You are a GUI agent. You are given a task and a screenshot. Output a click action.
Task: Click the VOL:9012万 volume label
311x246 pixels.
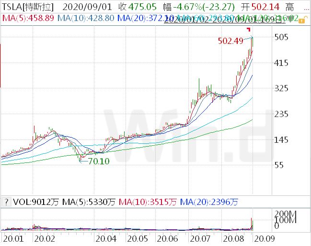[x=36, y=202]
